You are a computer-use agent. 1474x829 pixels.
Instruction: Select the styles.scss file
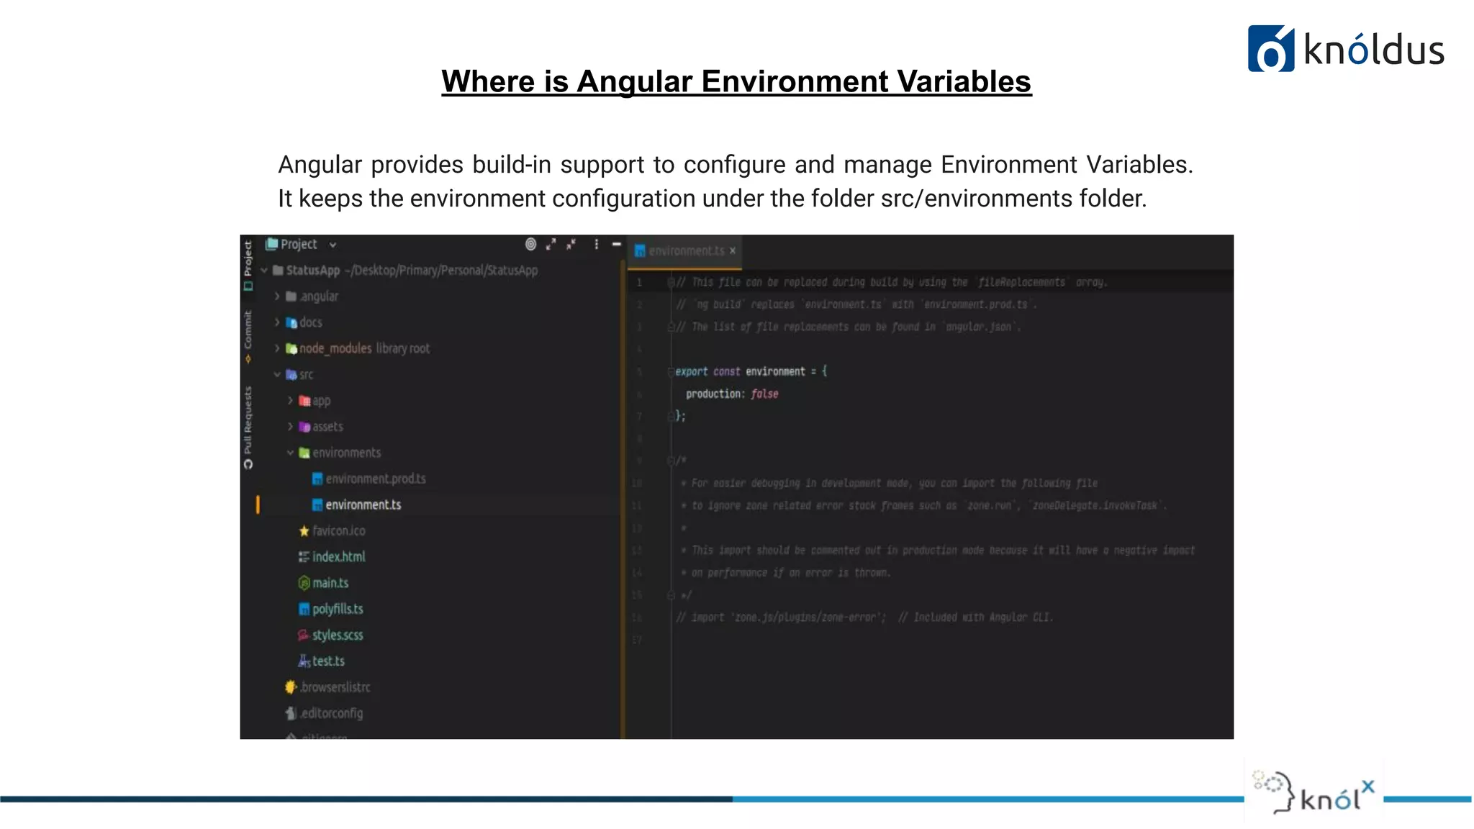pyautogui.click(x=337, y=635)
